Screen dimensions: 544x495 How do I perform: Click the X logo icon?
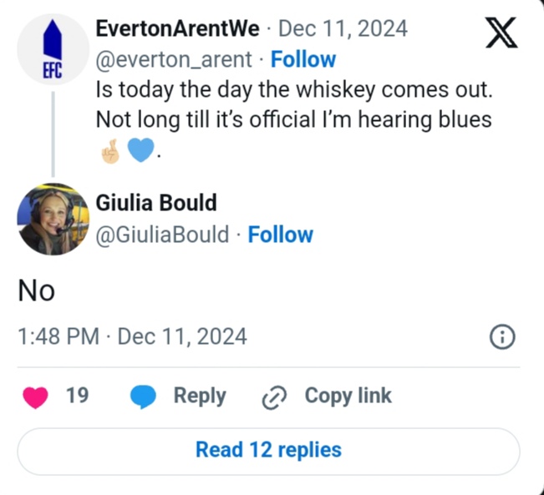tap(501, 33)
